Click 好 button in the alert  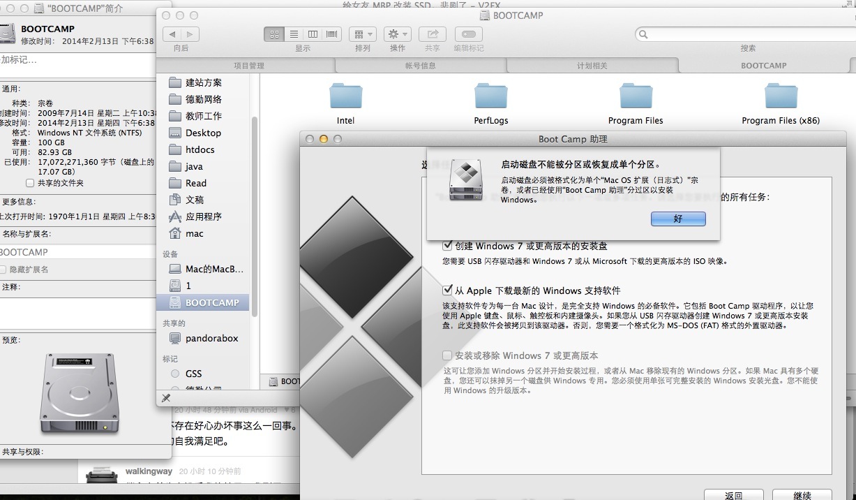[x=678, y=219]
